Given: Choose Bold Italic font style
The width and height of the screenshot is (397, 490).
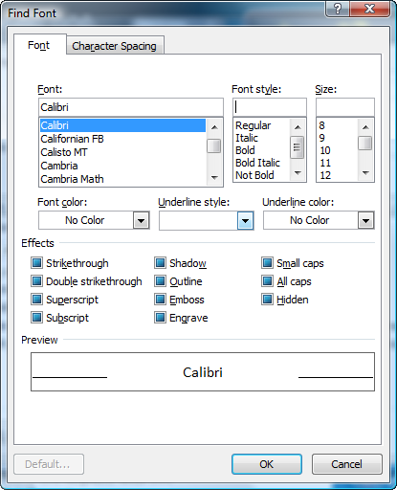Looking at the screenshot, I should [x=262, y=163].
